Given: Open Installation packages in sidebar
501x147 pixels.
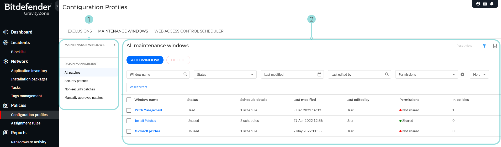Looking at the screenshot, I should pyautogui.click(x=29, y=79).
